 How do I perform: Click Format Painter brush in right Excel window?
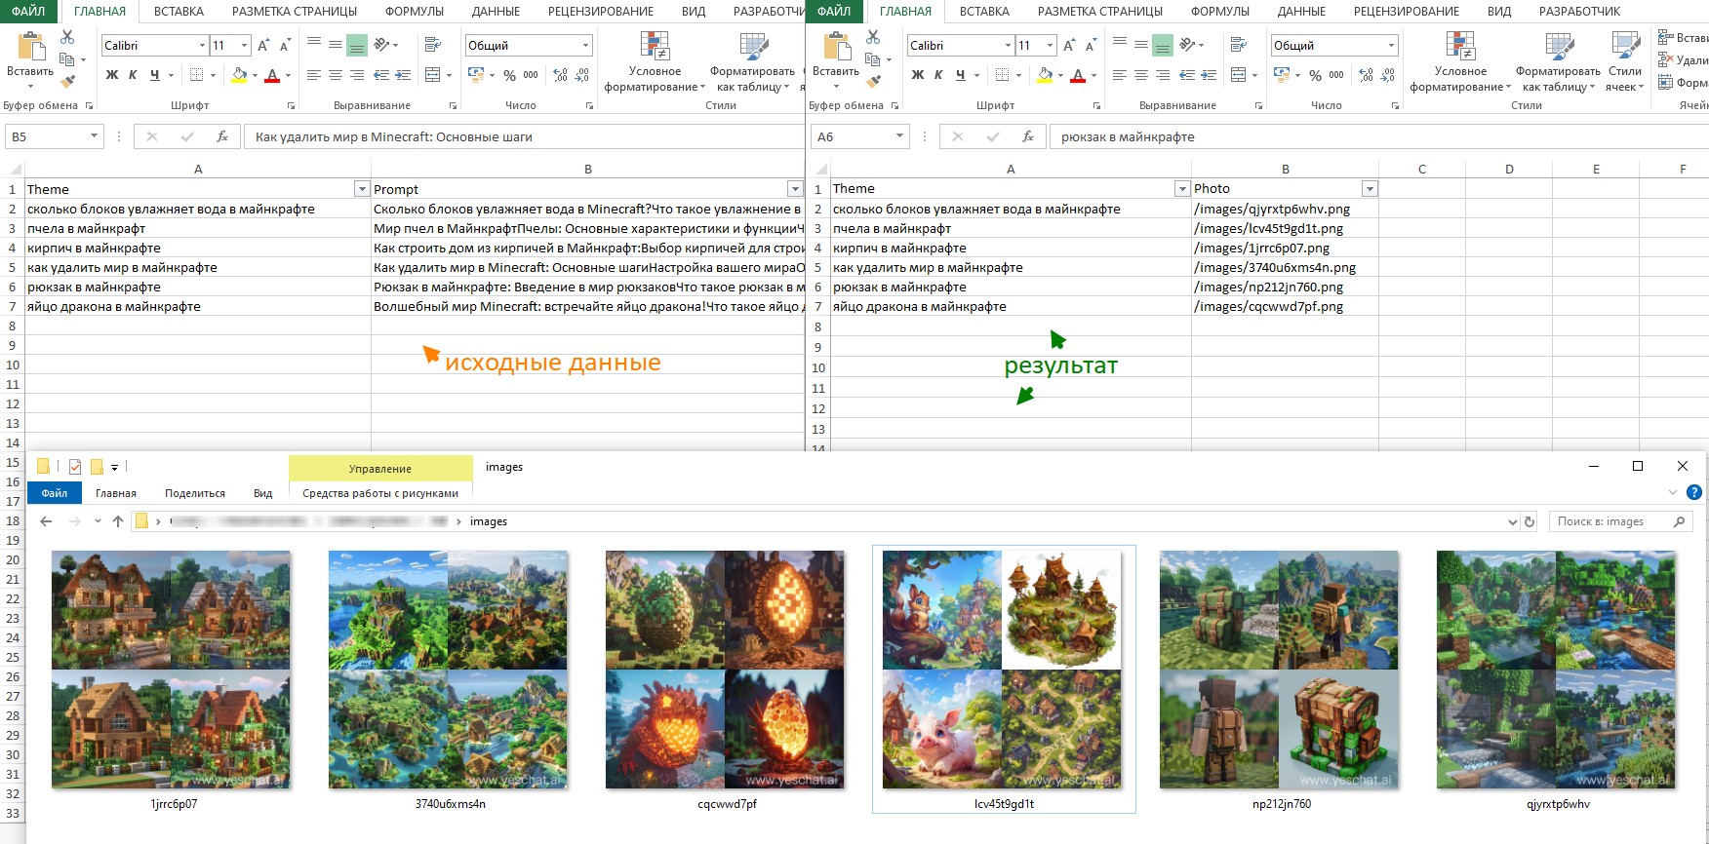(x=873, y=81)
